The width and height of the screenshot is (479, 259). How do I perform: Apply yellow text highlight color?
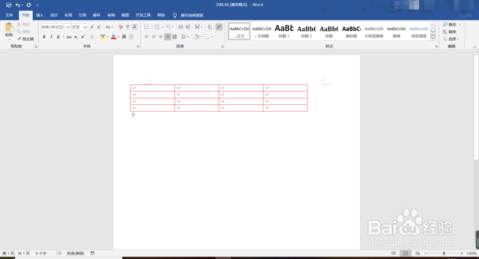(x=103, y=37)
